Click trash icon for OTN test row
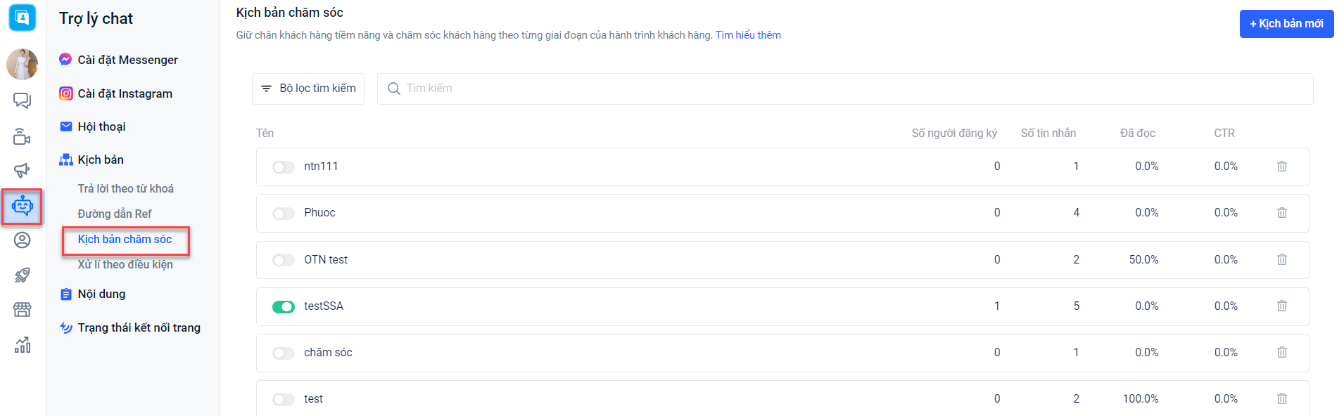1344x416 pixels. pyautogui.click(x=1281, y=260)
